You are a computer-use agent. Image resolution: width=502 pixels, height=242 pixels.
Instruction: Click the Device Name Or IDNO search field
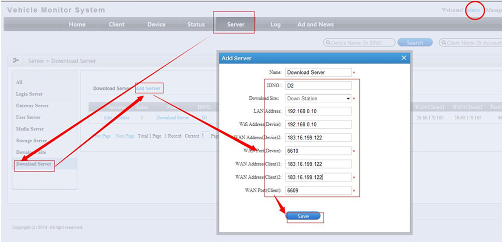pos(359,43)
